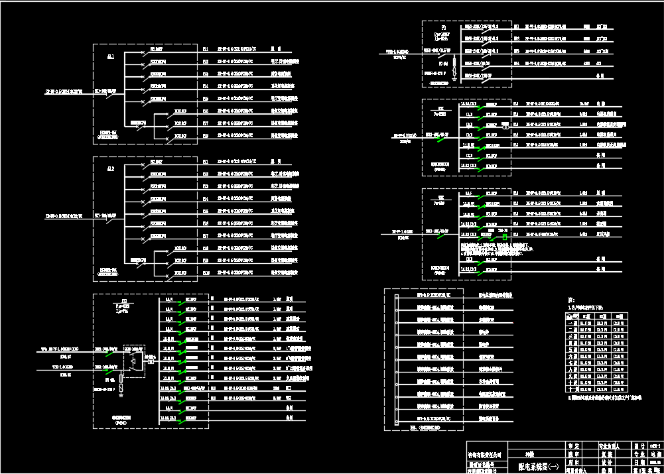Select the dashed transfer switch symbol
Viewport: 664px width, 474px height.
pos(134,361)
